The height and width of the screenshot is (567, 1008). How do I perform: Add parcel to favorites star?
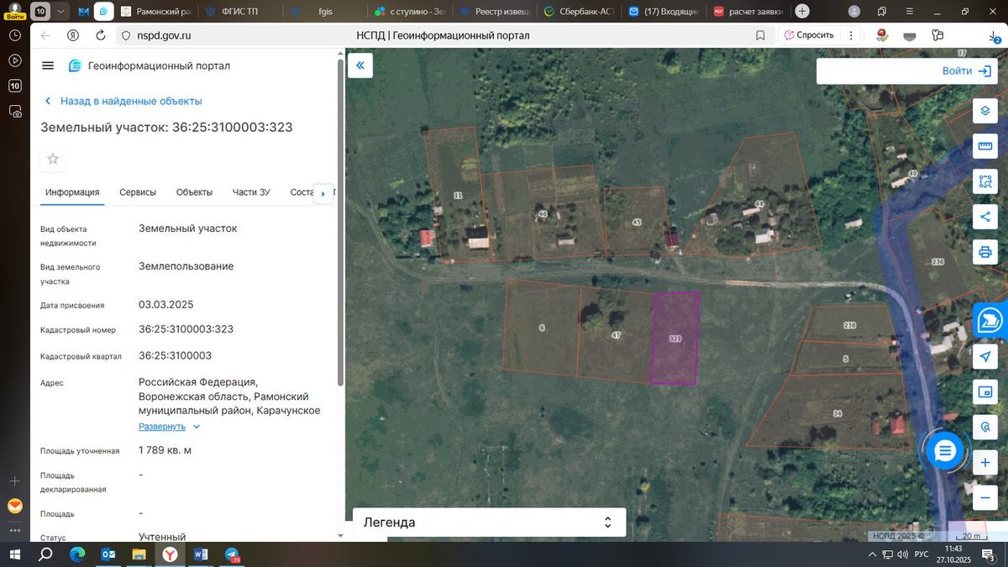tap(53, 159)
